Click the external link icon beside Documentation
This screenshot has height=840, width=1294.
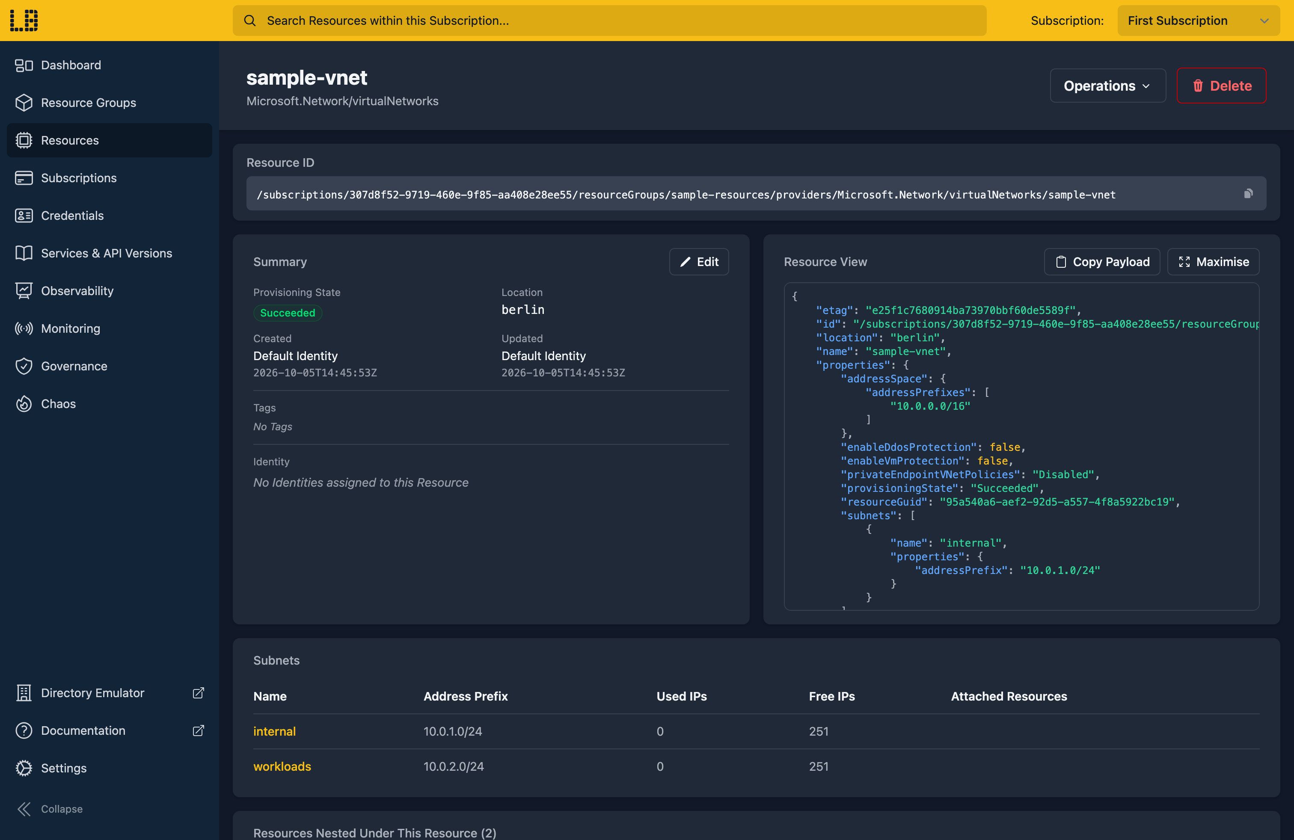coord(199,730)
